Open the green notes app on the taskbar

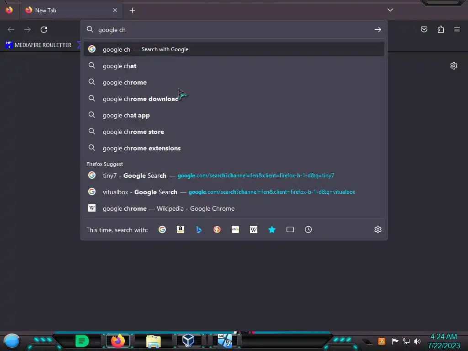(x=82, y=341)
